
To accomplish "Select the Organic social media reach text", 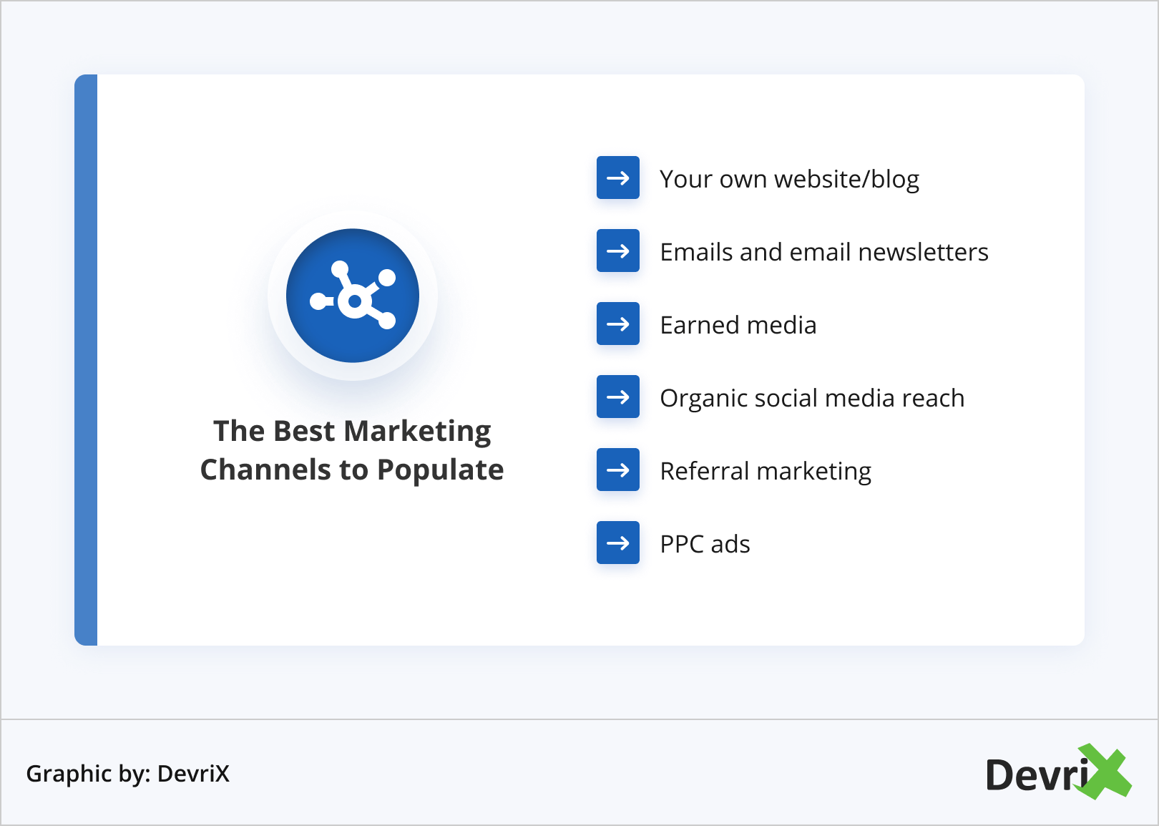I will pyautogui.click(x=812, y=398).
